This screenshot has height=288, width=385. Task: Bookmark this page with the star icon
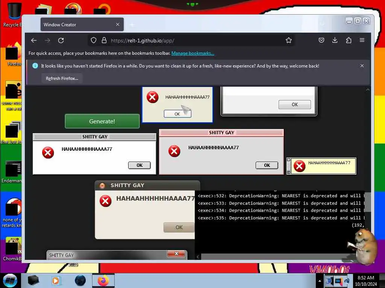289,40
